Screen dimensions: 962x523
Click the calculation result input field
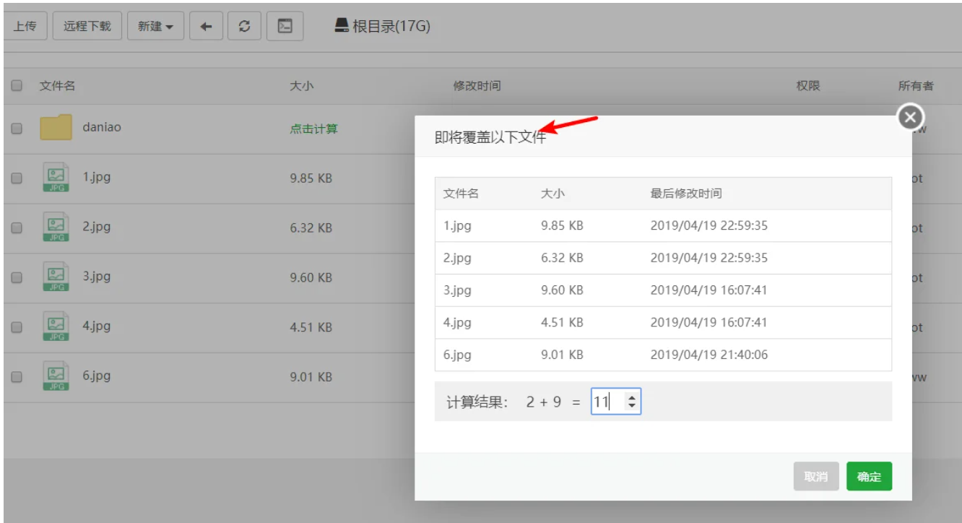coord(608,402)
